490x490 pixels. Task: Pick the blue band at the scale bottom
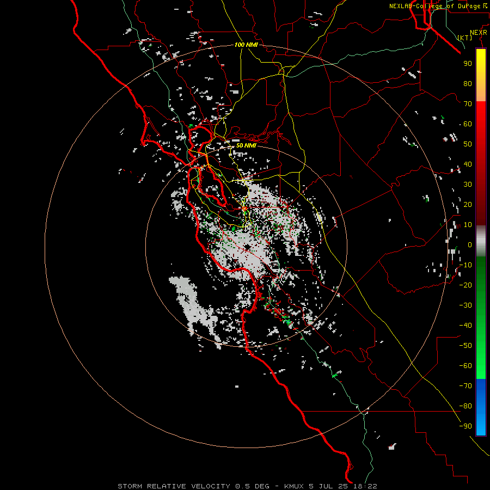coord(481,407)
